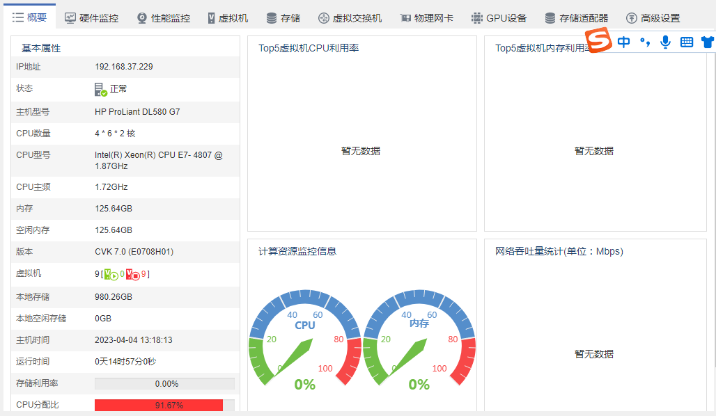716x416 pixels.
Task: Click the 内存 gauge 0% reading
Action: (x=419, y=385)
